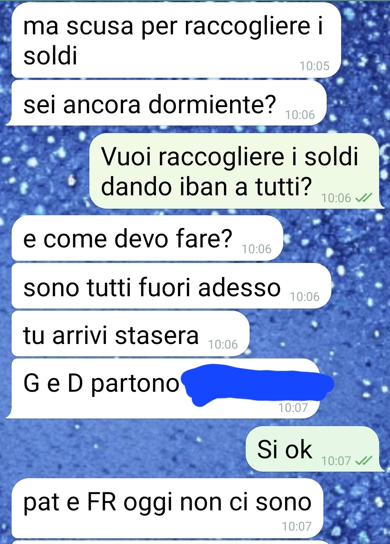Click the 10:06 timestamp next to 'tu arrivi stasera'

[x=223, y=344]
